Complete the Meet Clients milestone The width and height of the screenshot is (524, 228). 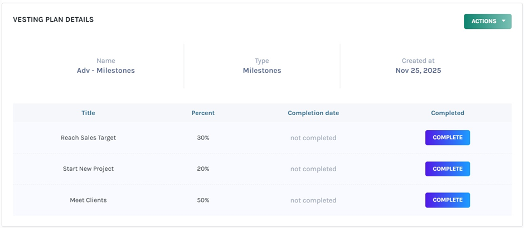[447, 200]
